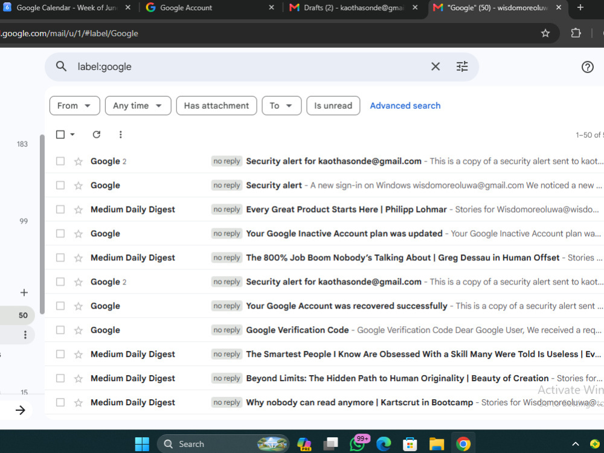Expand the From filter dropdown
The height and width of the screenshot is (453, 604).
75,106
